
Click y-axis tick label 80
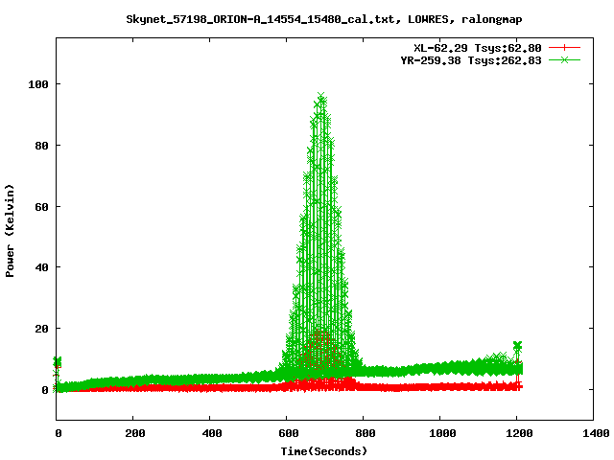(42, 146)
